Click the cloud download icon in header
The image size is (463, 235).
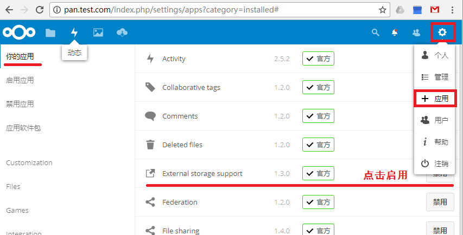point(122,32)
